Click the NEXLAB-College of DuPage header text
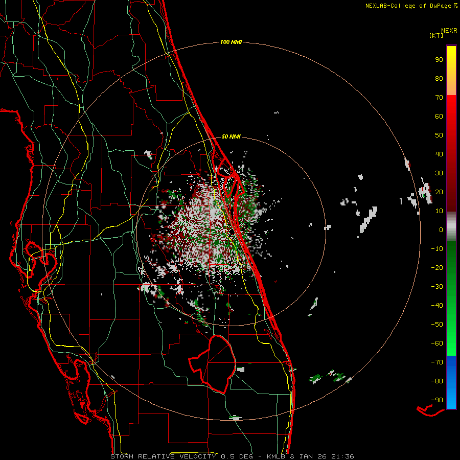Viewport: 460px width, 460px height. click(411, 6)
